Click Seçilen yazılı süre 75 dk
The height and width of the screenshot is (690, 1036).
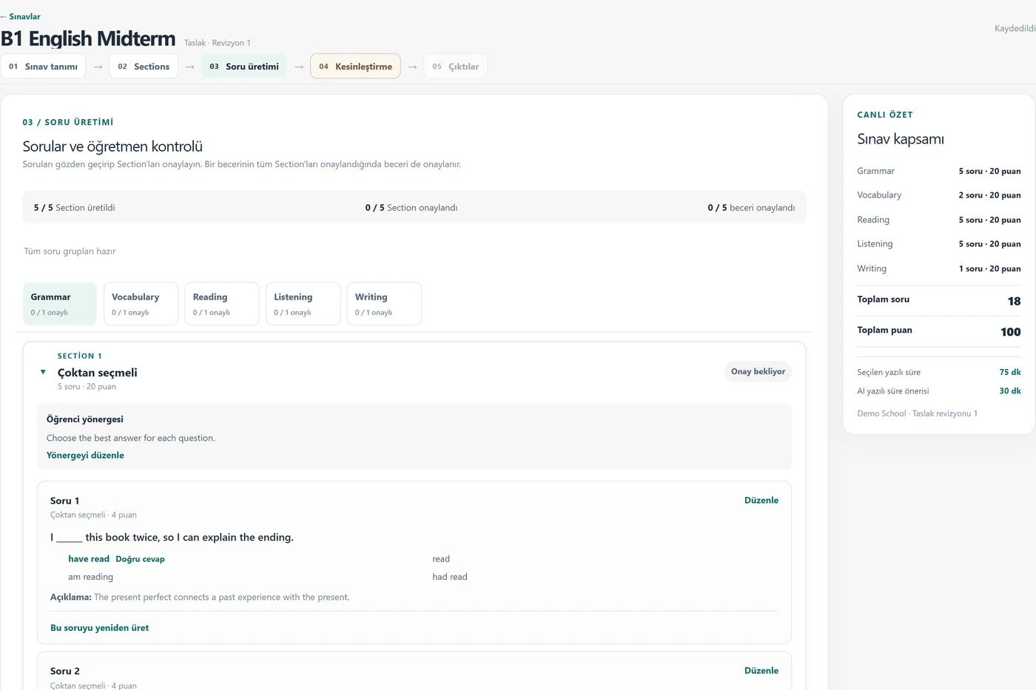click(x=938, y=372)
